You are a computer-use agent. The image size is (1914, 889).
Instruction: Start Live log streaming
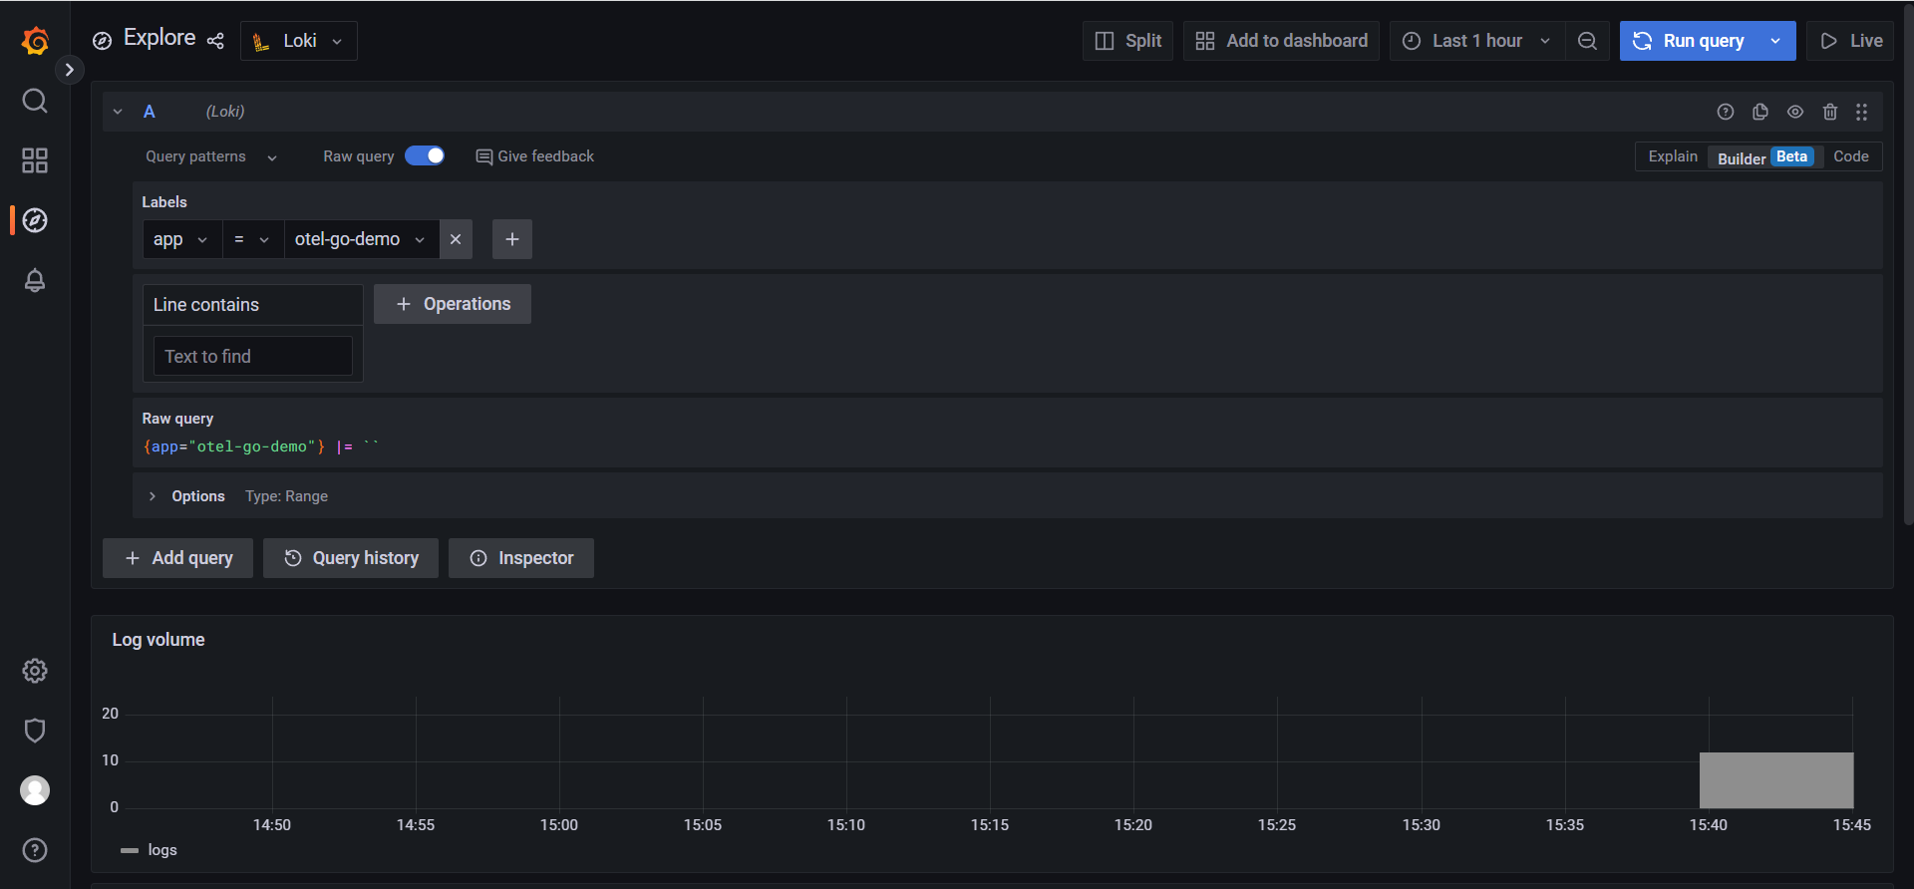click(1851, 41)
